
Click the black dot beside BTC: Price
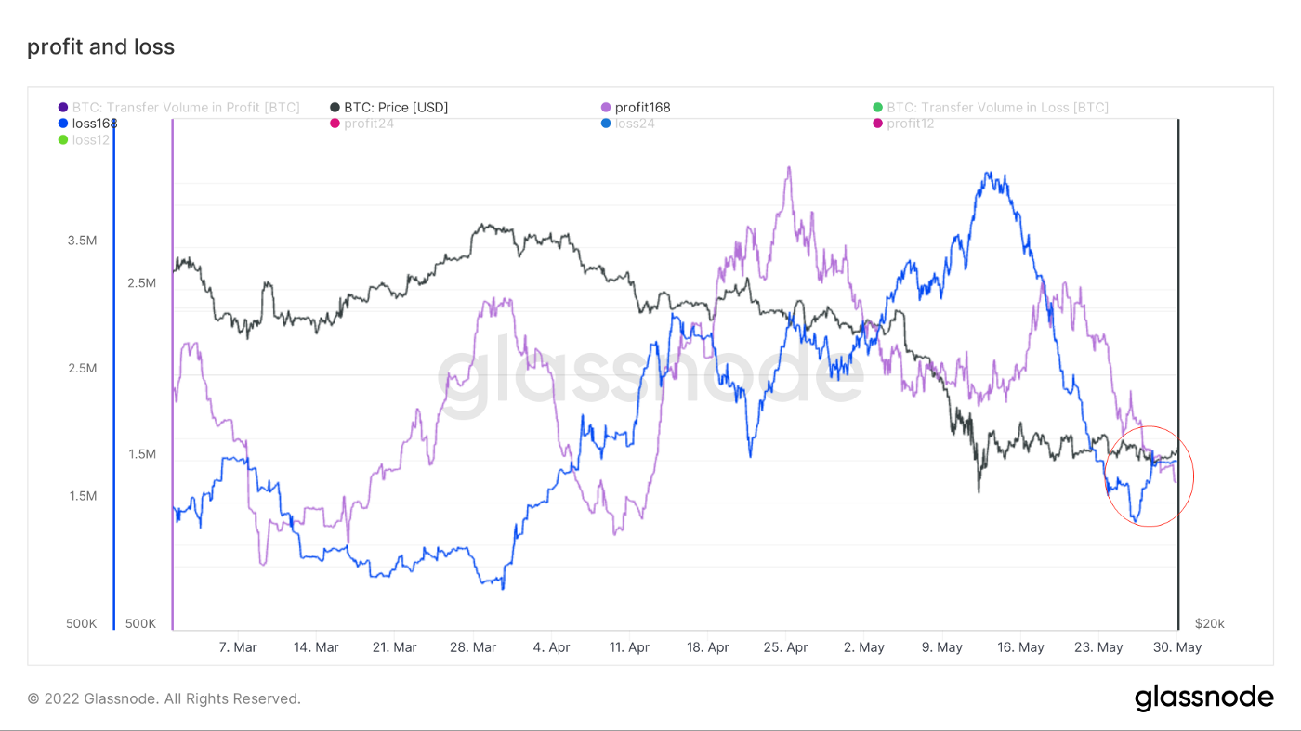coord(335,108)
